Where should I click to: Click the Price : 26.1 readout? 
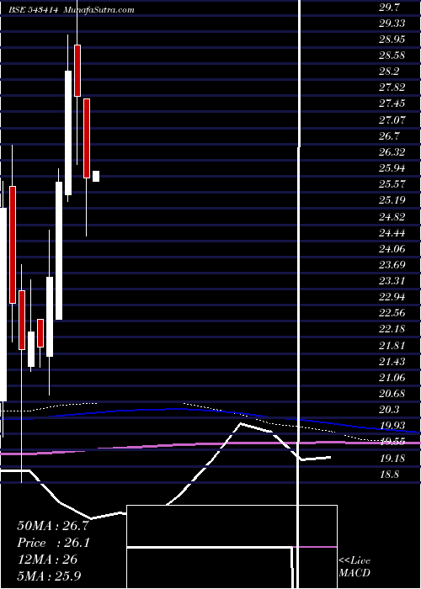pos(53,543)
